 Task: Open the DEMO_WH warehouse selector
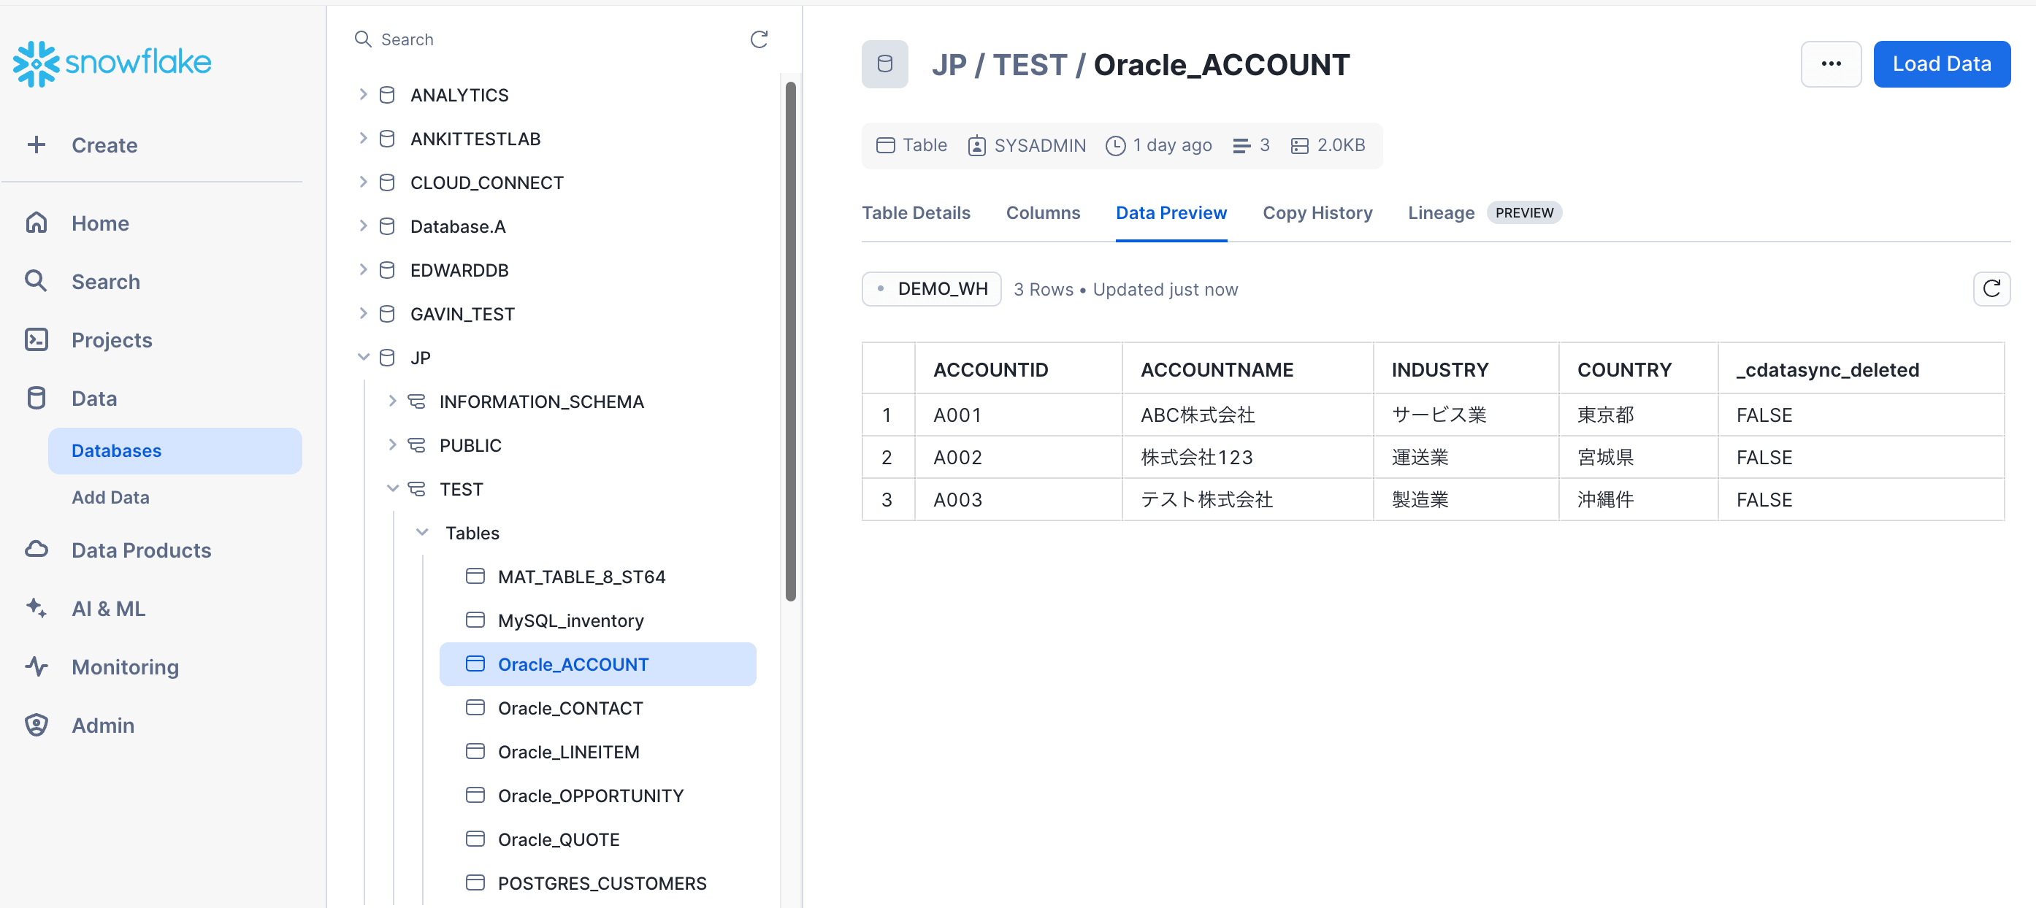pos(931,289)
